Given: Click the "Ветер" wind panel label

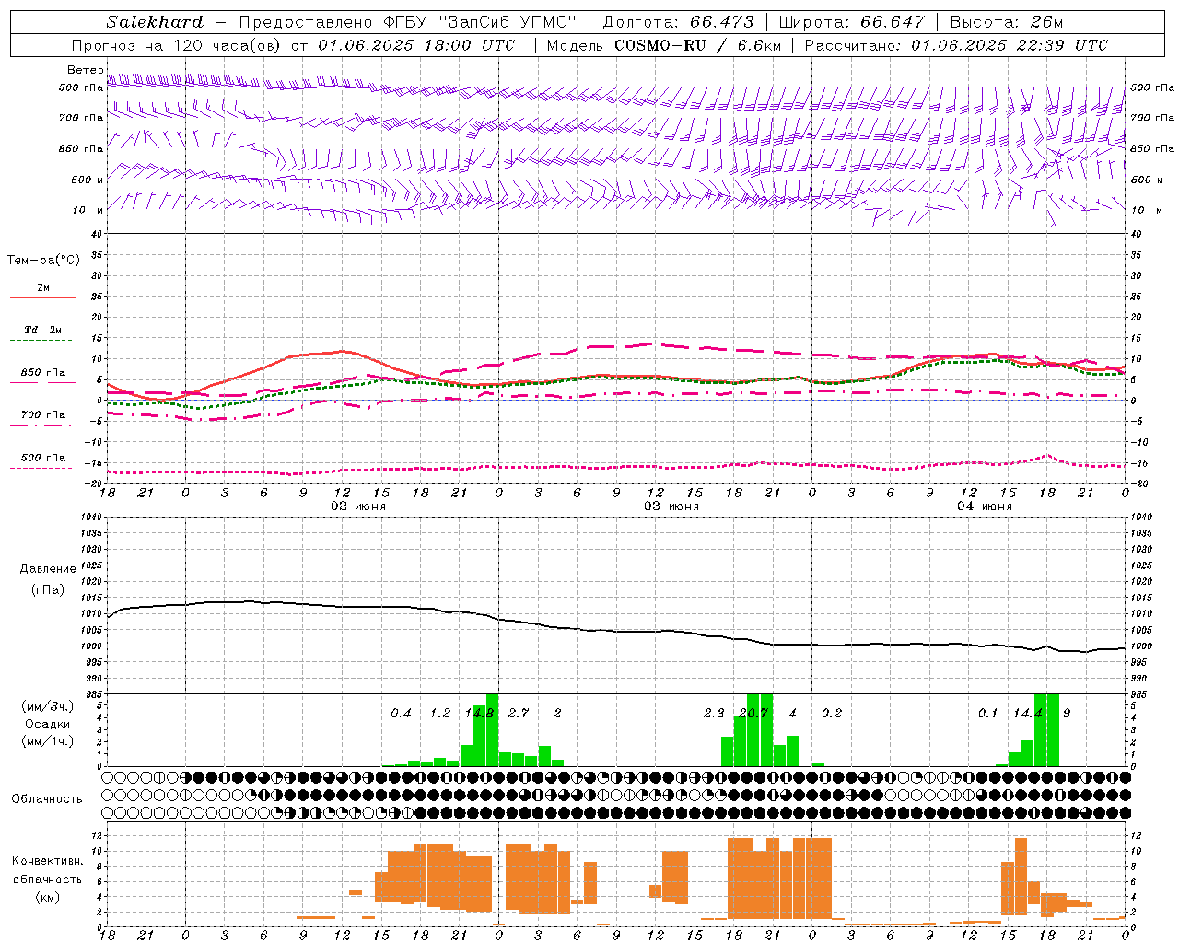Looking at the screenshot, I should pos(85,70).
